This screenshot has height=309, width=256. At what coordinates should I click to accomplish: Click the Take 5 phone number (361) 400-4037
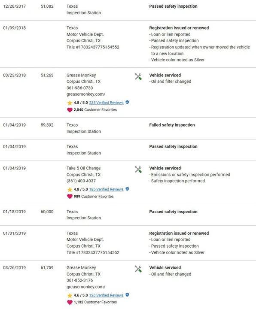[x=81, y=181]
